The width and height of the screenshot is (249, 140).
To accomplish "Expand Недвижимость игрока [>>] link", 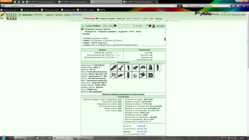I will click(120, 104).
